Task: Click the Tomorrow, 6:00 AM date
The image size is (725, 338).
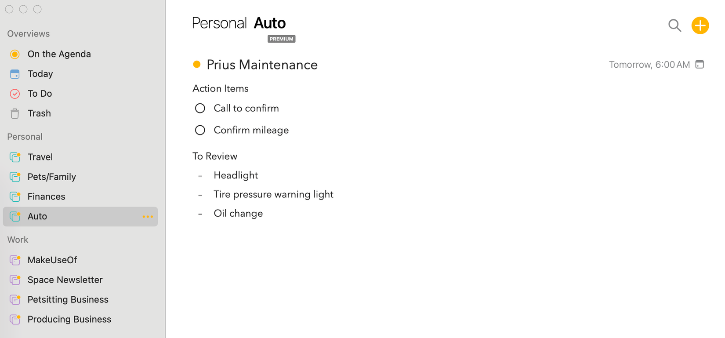Action: pyautogui.click(x=649, y=65)
